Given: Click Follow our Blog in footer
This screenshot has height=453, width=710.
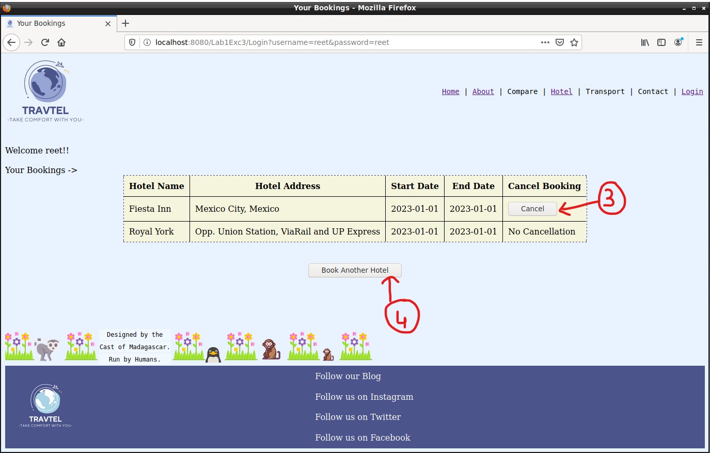Looking at the screenshot, I should point(348,376).
